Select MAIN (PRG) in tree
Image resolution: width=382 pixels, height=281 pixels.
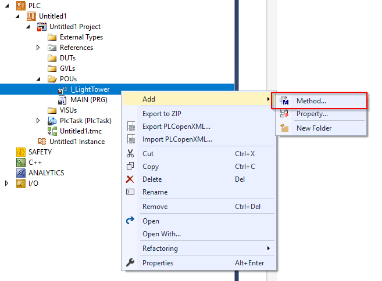click(x=89, y=100)
